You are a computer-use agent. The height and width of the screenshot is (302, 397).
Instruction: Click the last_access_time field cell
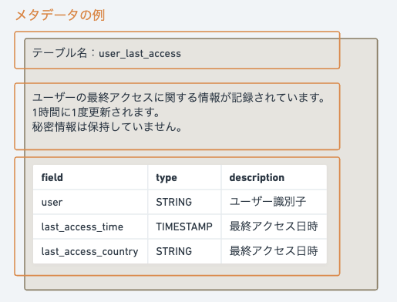[90, 226]
